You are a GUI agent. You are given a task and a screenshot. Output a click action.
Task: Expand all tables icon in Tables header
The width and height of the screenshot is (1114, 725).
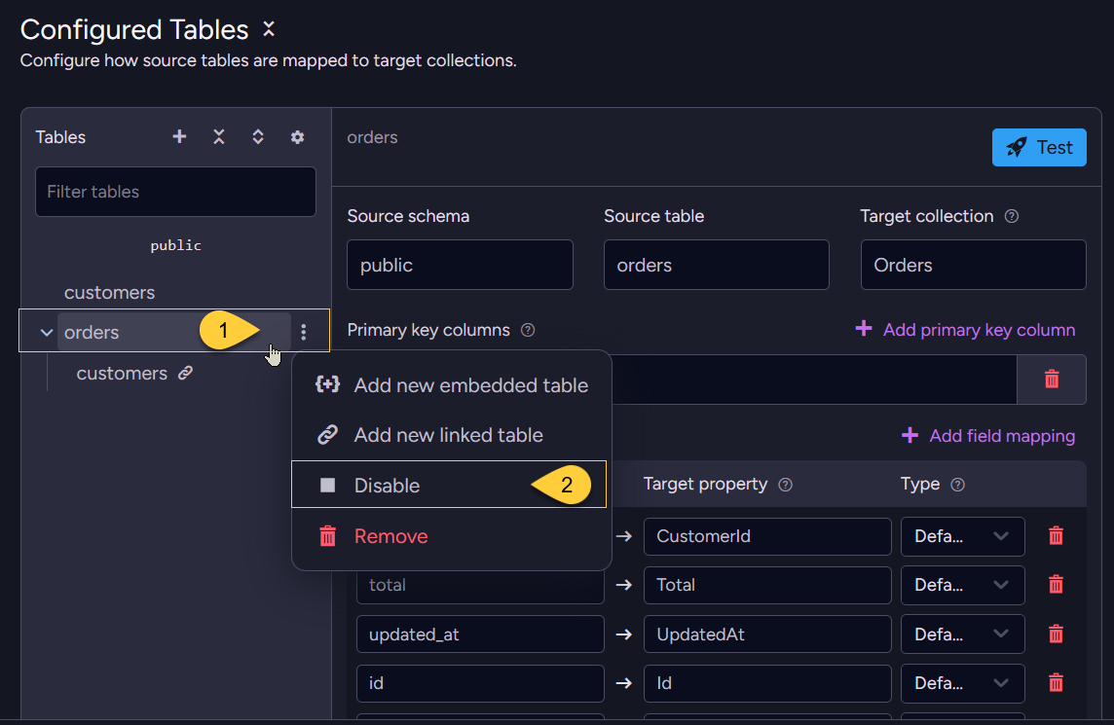tap(258, 136)
